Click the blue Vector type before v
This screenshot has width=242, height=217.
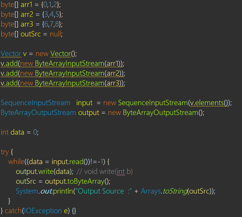coord(11,54)
